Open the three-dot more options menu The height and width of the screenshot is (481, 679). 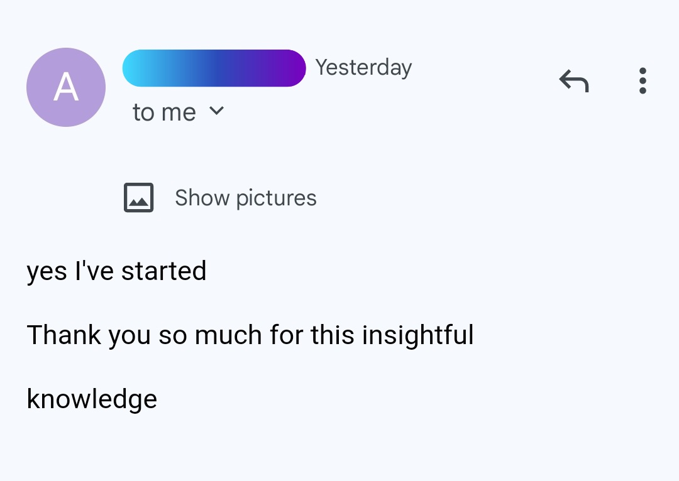[x=643, y=80]
